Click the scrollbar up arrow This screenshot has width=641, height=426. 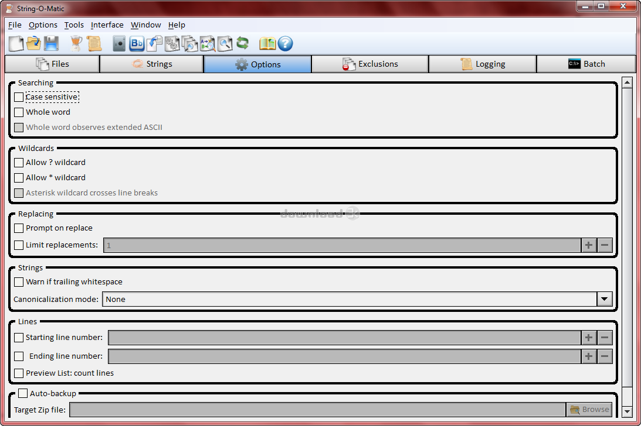[627, 83]
